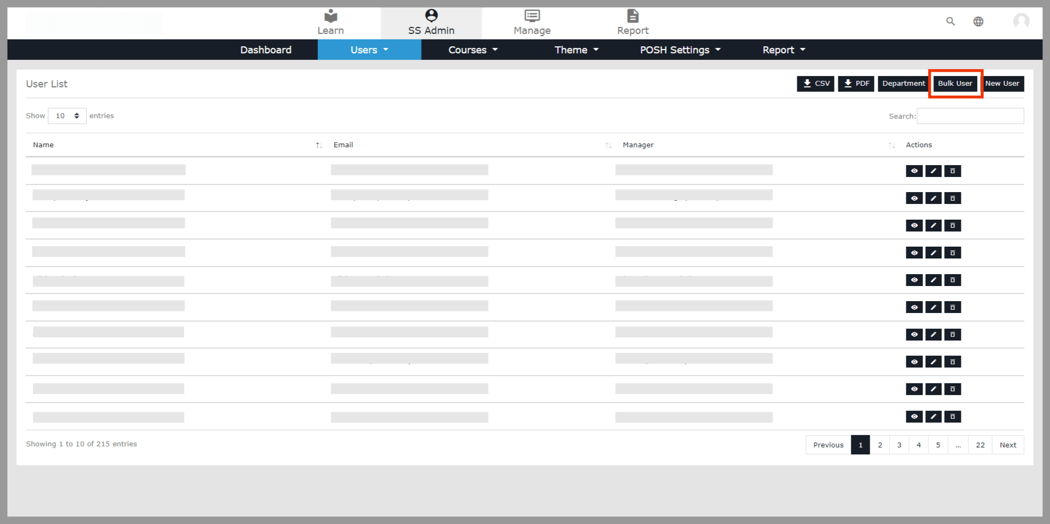Expand the Courses dropdown menu
This screenshot has height=524, width=1050.
tap(473, 50)
